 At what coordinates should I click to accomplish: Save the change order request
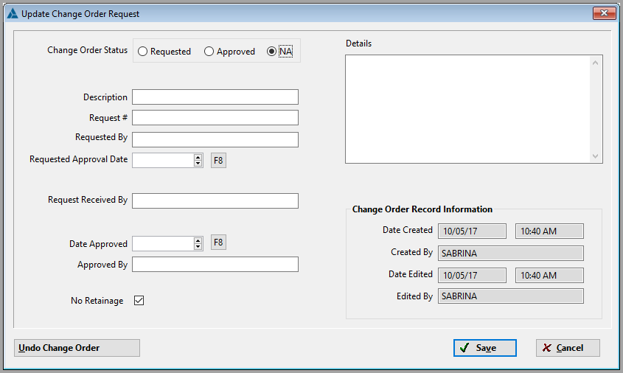coord(484,348)
